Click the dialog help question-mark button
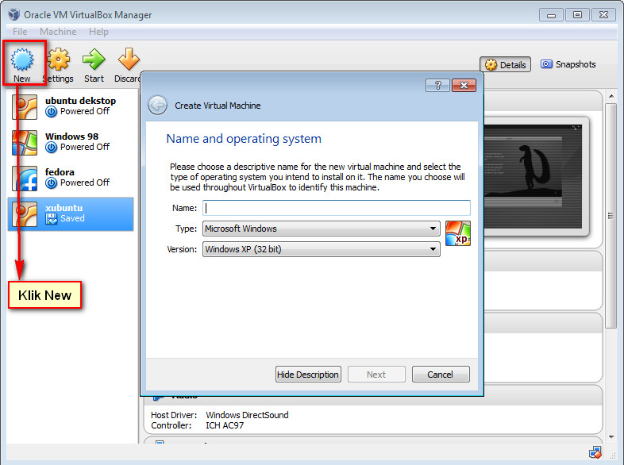The image size is (624, 465). click(437, 85)
